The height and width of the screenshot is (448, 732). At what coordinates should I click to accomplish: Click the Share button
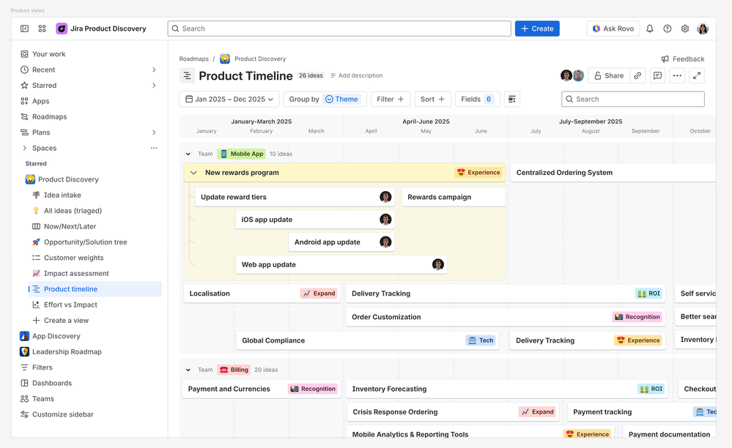609,75
